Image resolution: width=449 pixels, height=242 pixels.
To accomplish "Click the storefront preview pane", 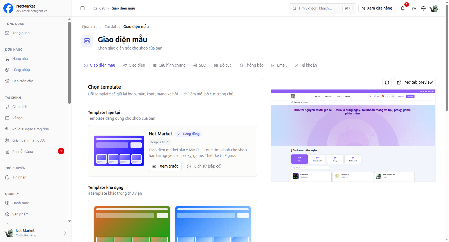I will click(x=353, y=136).
